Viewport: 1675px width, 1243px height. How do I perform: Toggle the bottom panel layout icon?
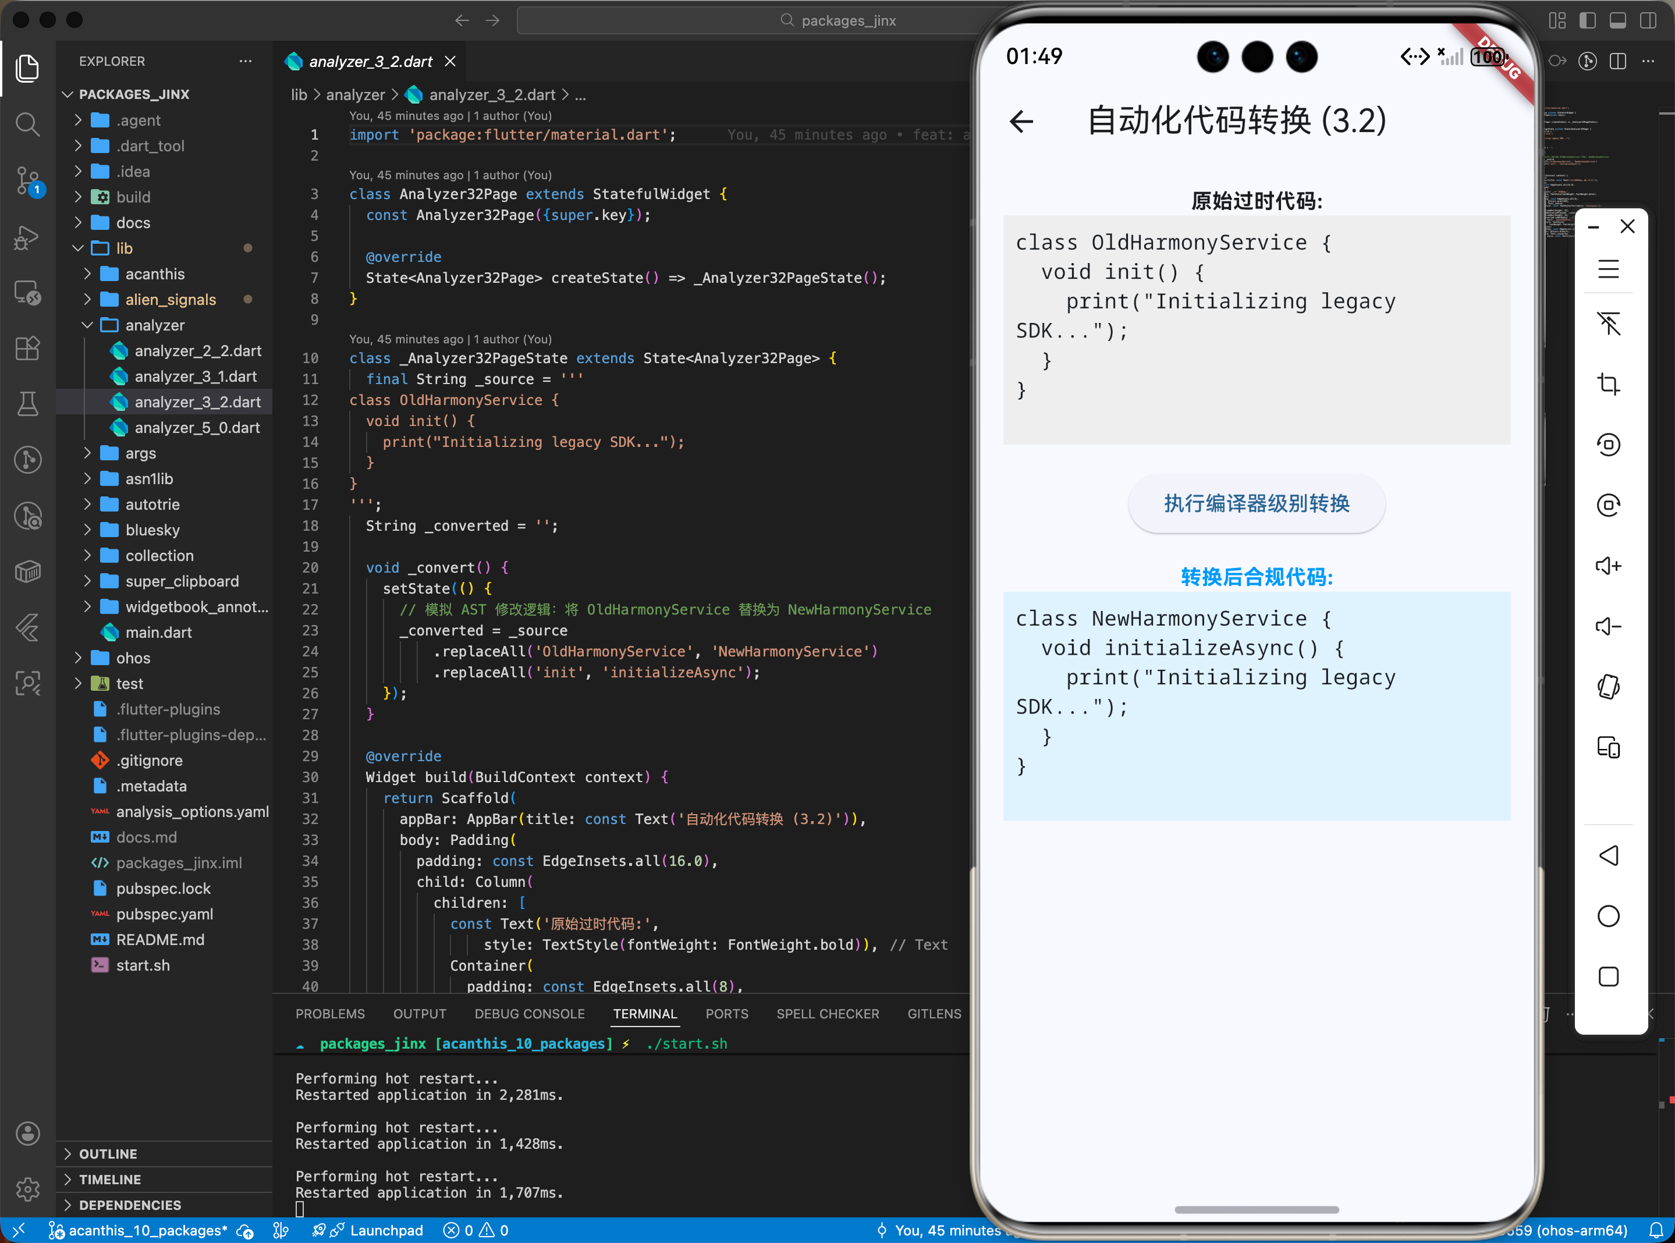pyautogui.click(x=1617, y=20)
